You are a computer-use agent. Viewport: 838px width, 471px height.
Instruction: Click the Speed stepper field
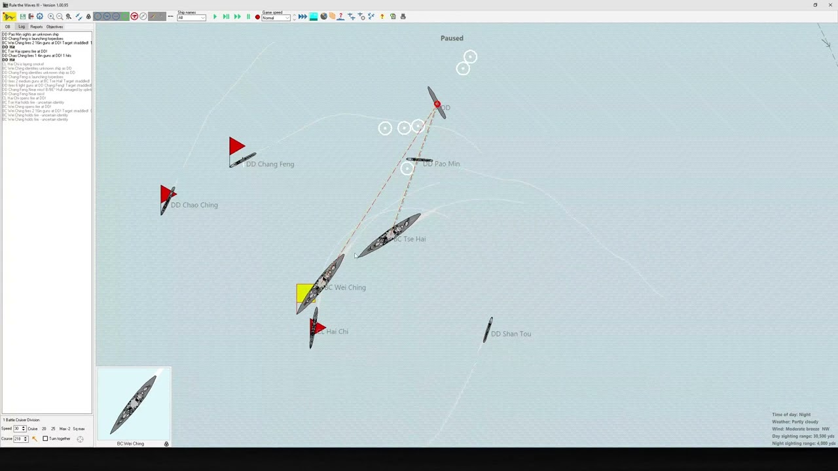click(x=20, y=428)
